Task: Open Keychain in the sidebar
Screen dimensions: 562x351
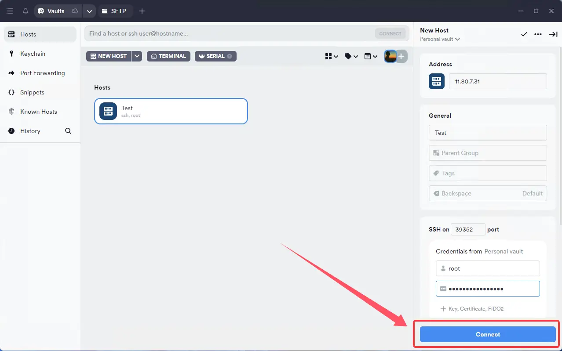Action: point(33,54)
